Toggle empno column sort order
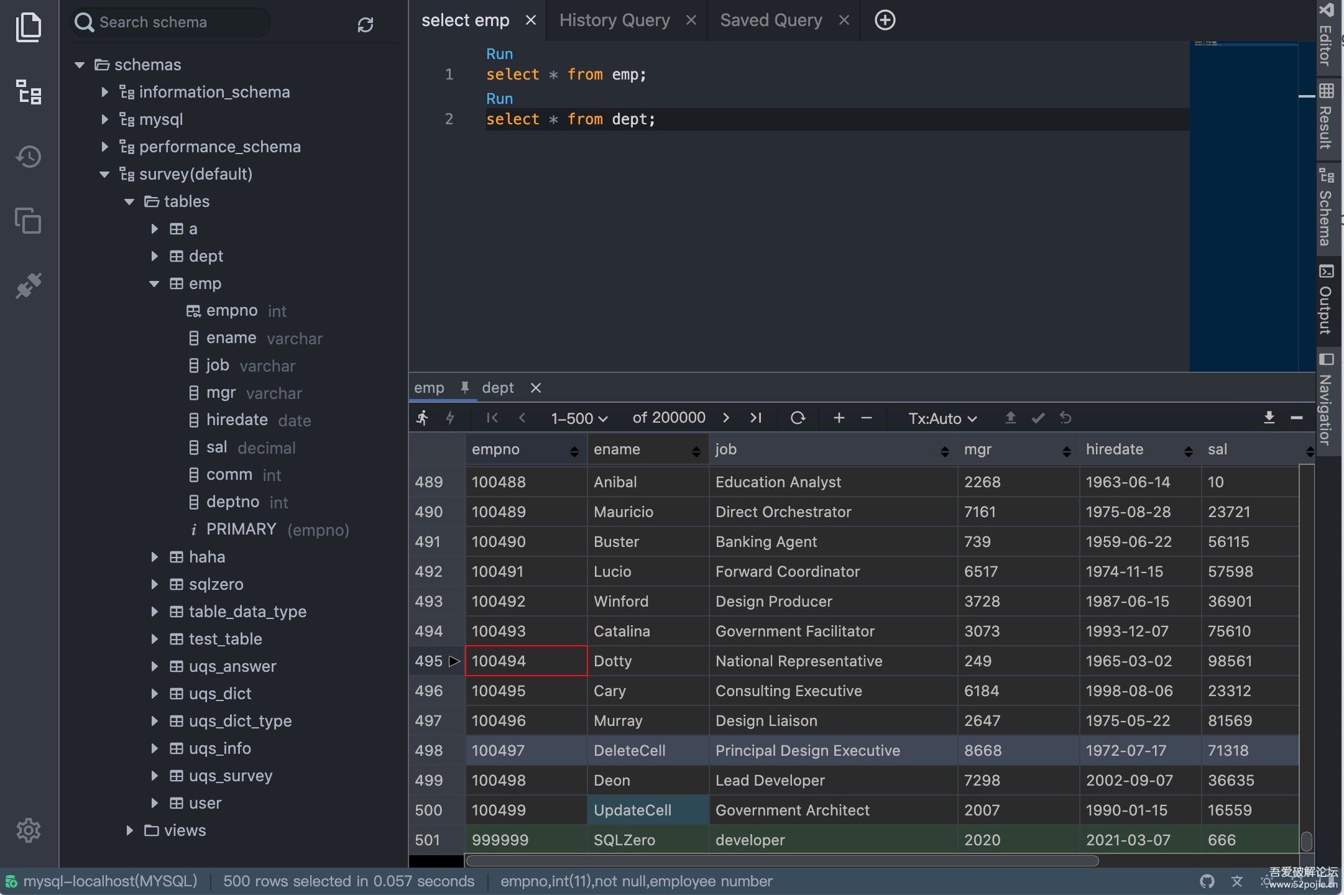 [574, 451]
